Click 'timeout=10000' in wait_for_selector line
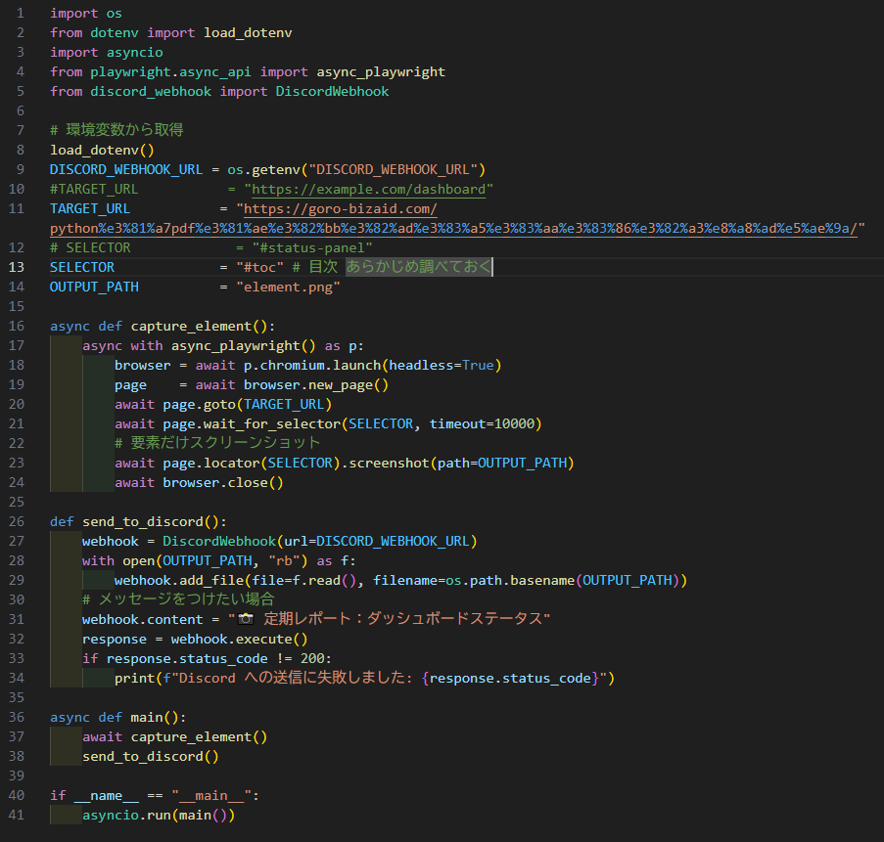This screenshot has width=884, height=842. point(482,423)
